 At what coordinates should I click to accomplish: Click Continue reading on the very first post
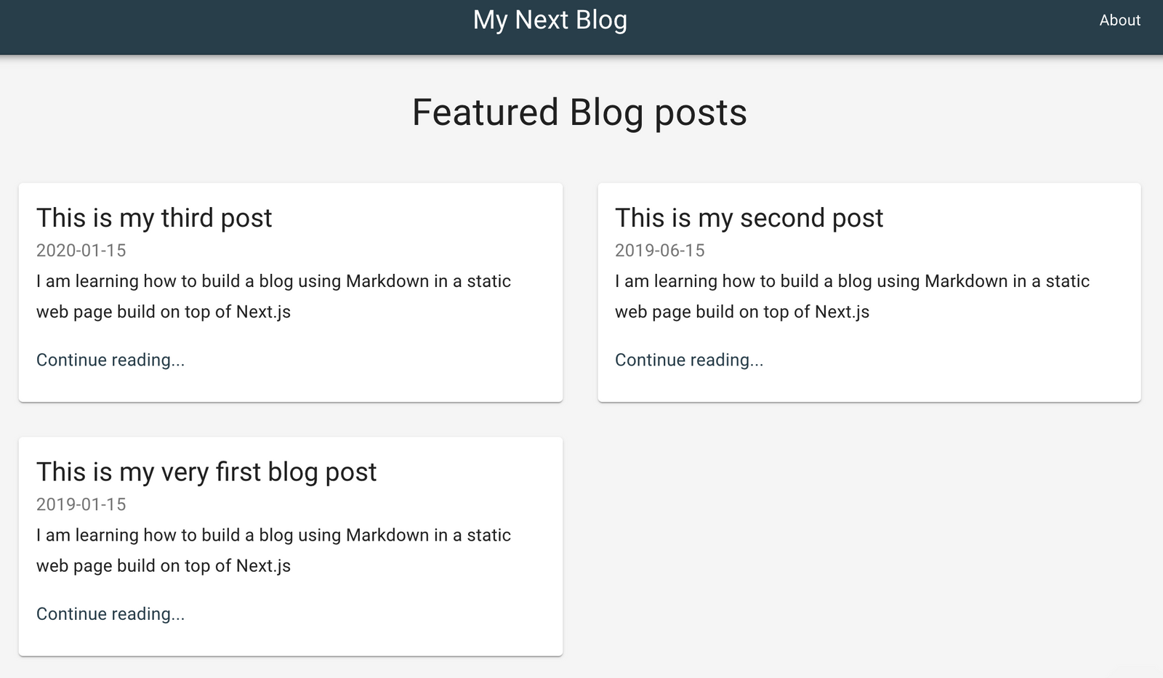(110, 613)
